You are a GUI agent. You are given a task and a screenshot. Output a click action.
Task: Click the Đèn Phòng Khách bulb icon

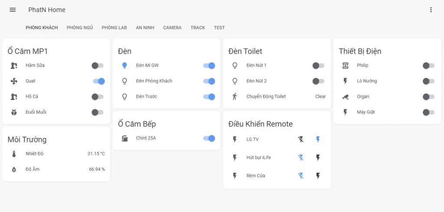point(124,81)
